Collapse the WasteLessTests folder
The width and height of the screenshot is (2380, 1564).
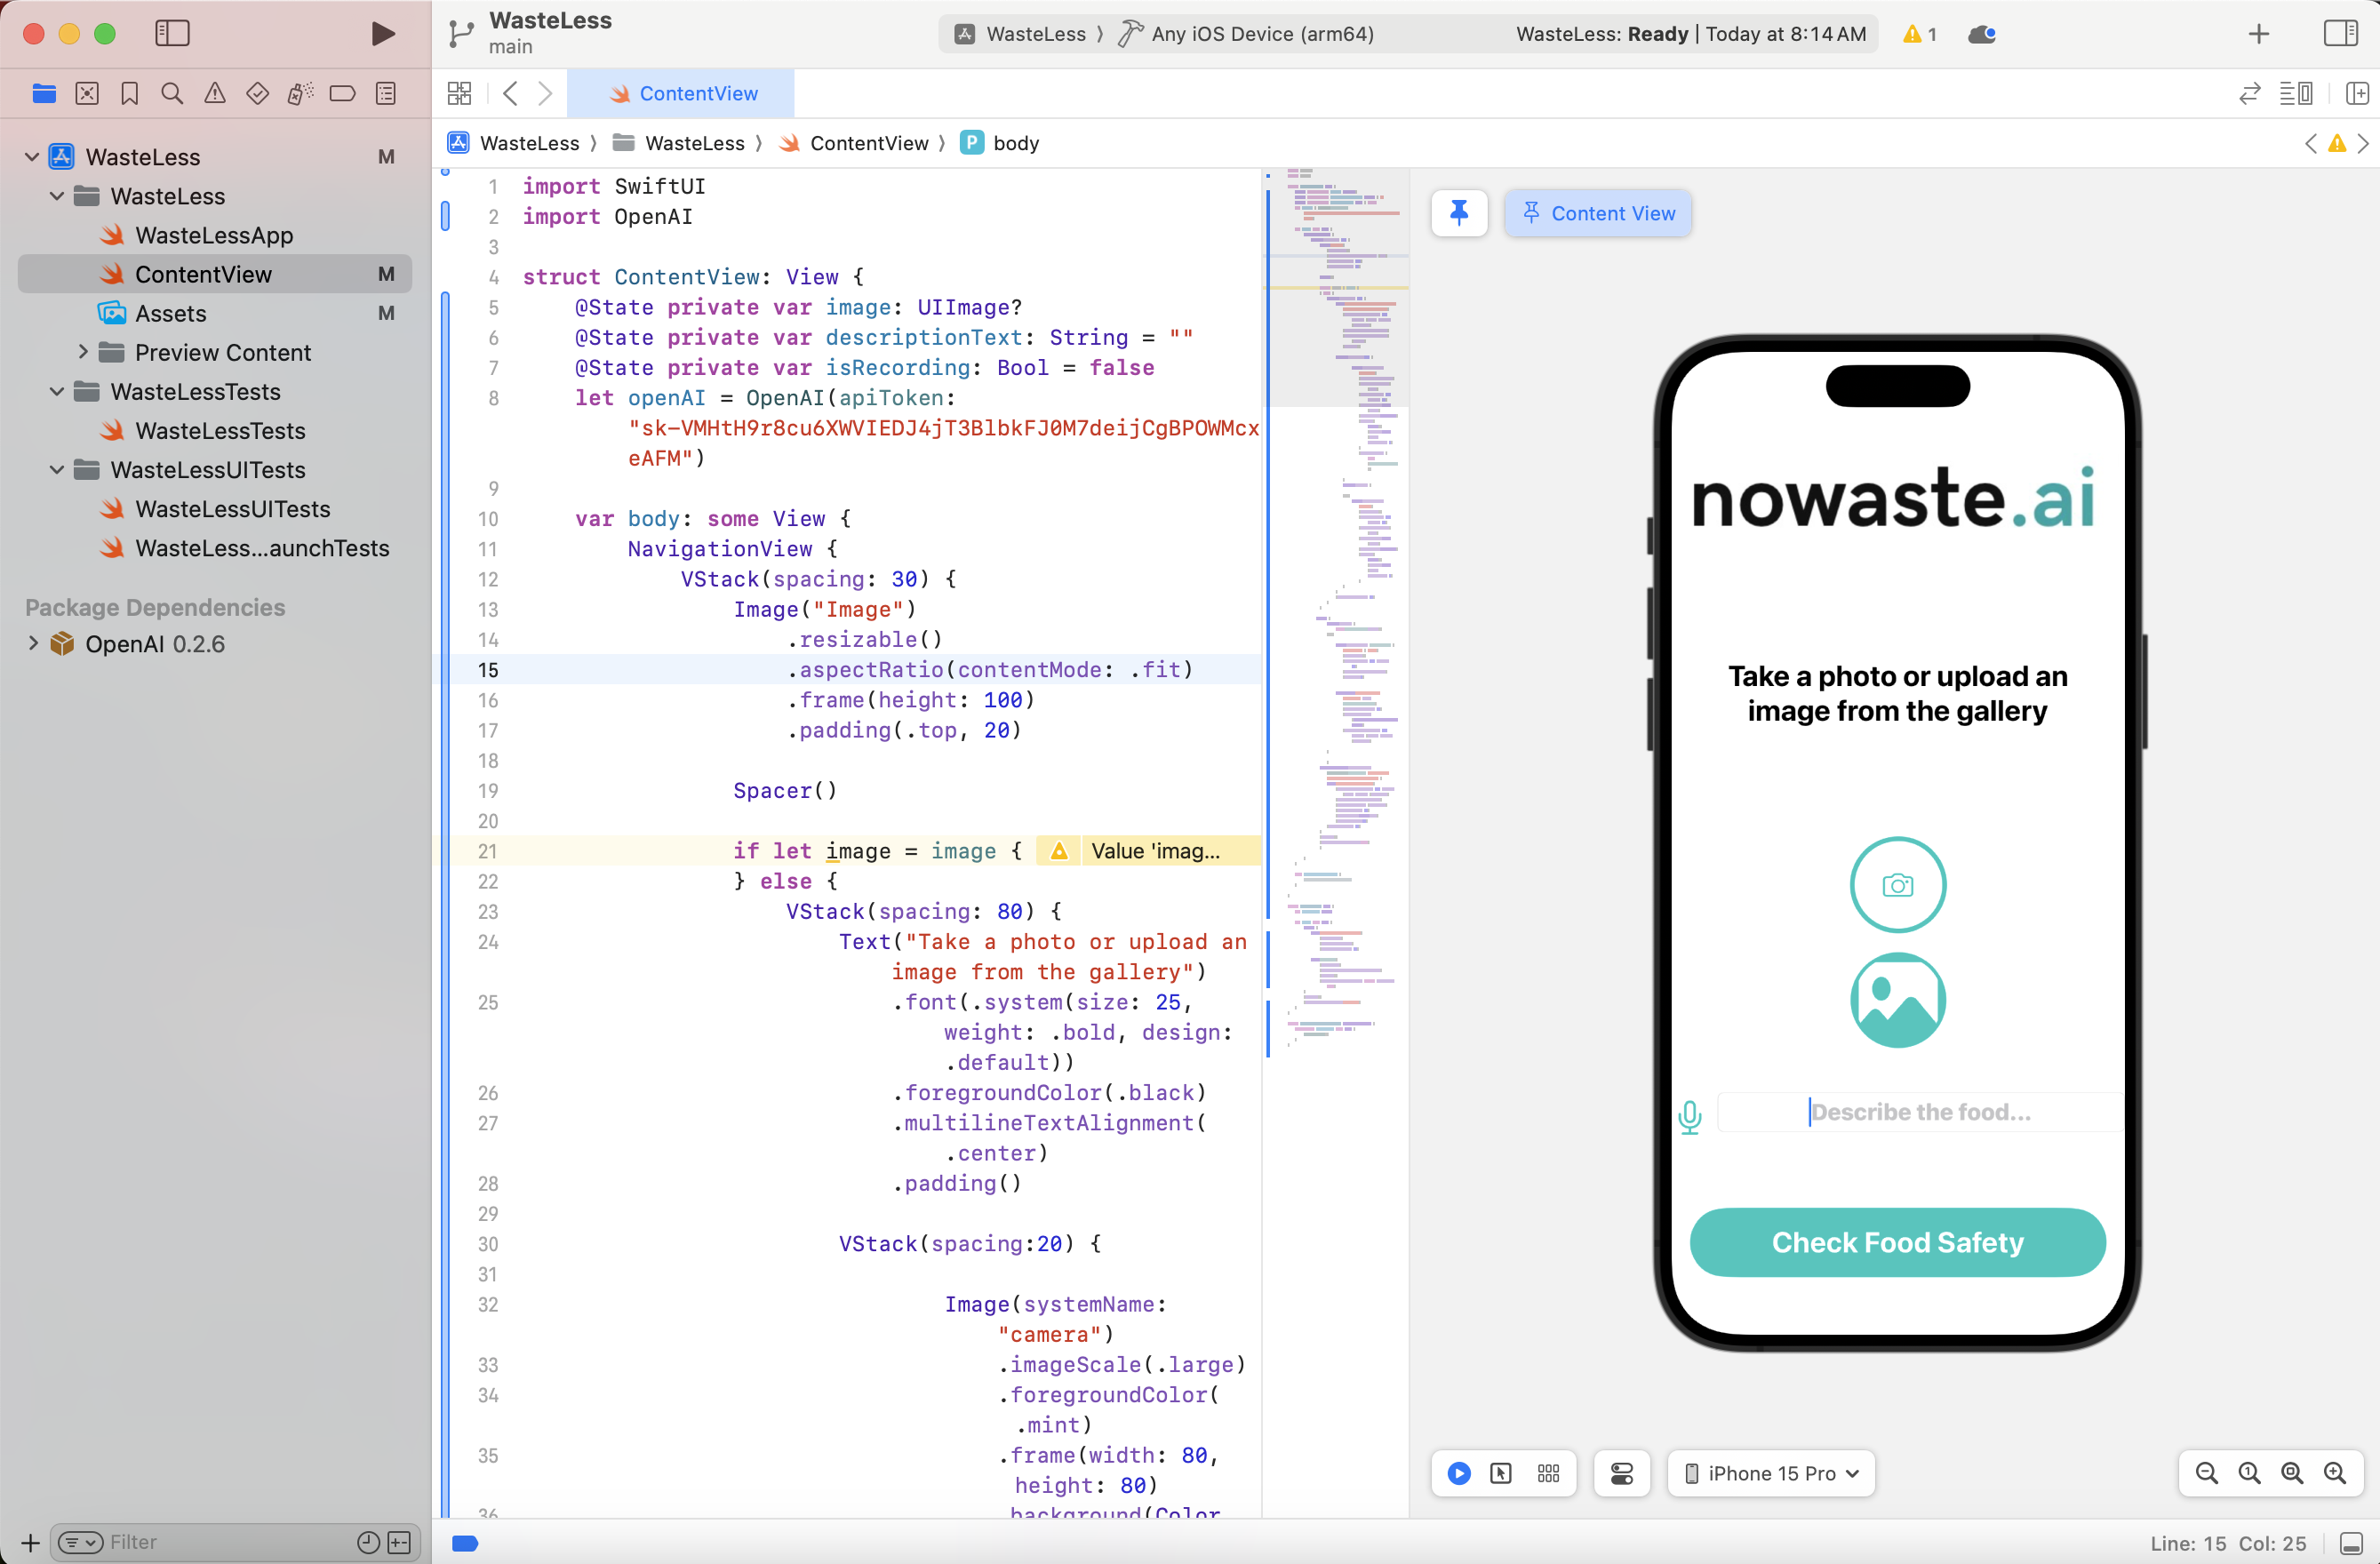pos(57,391)
